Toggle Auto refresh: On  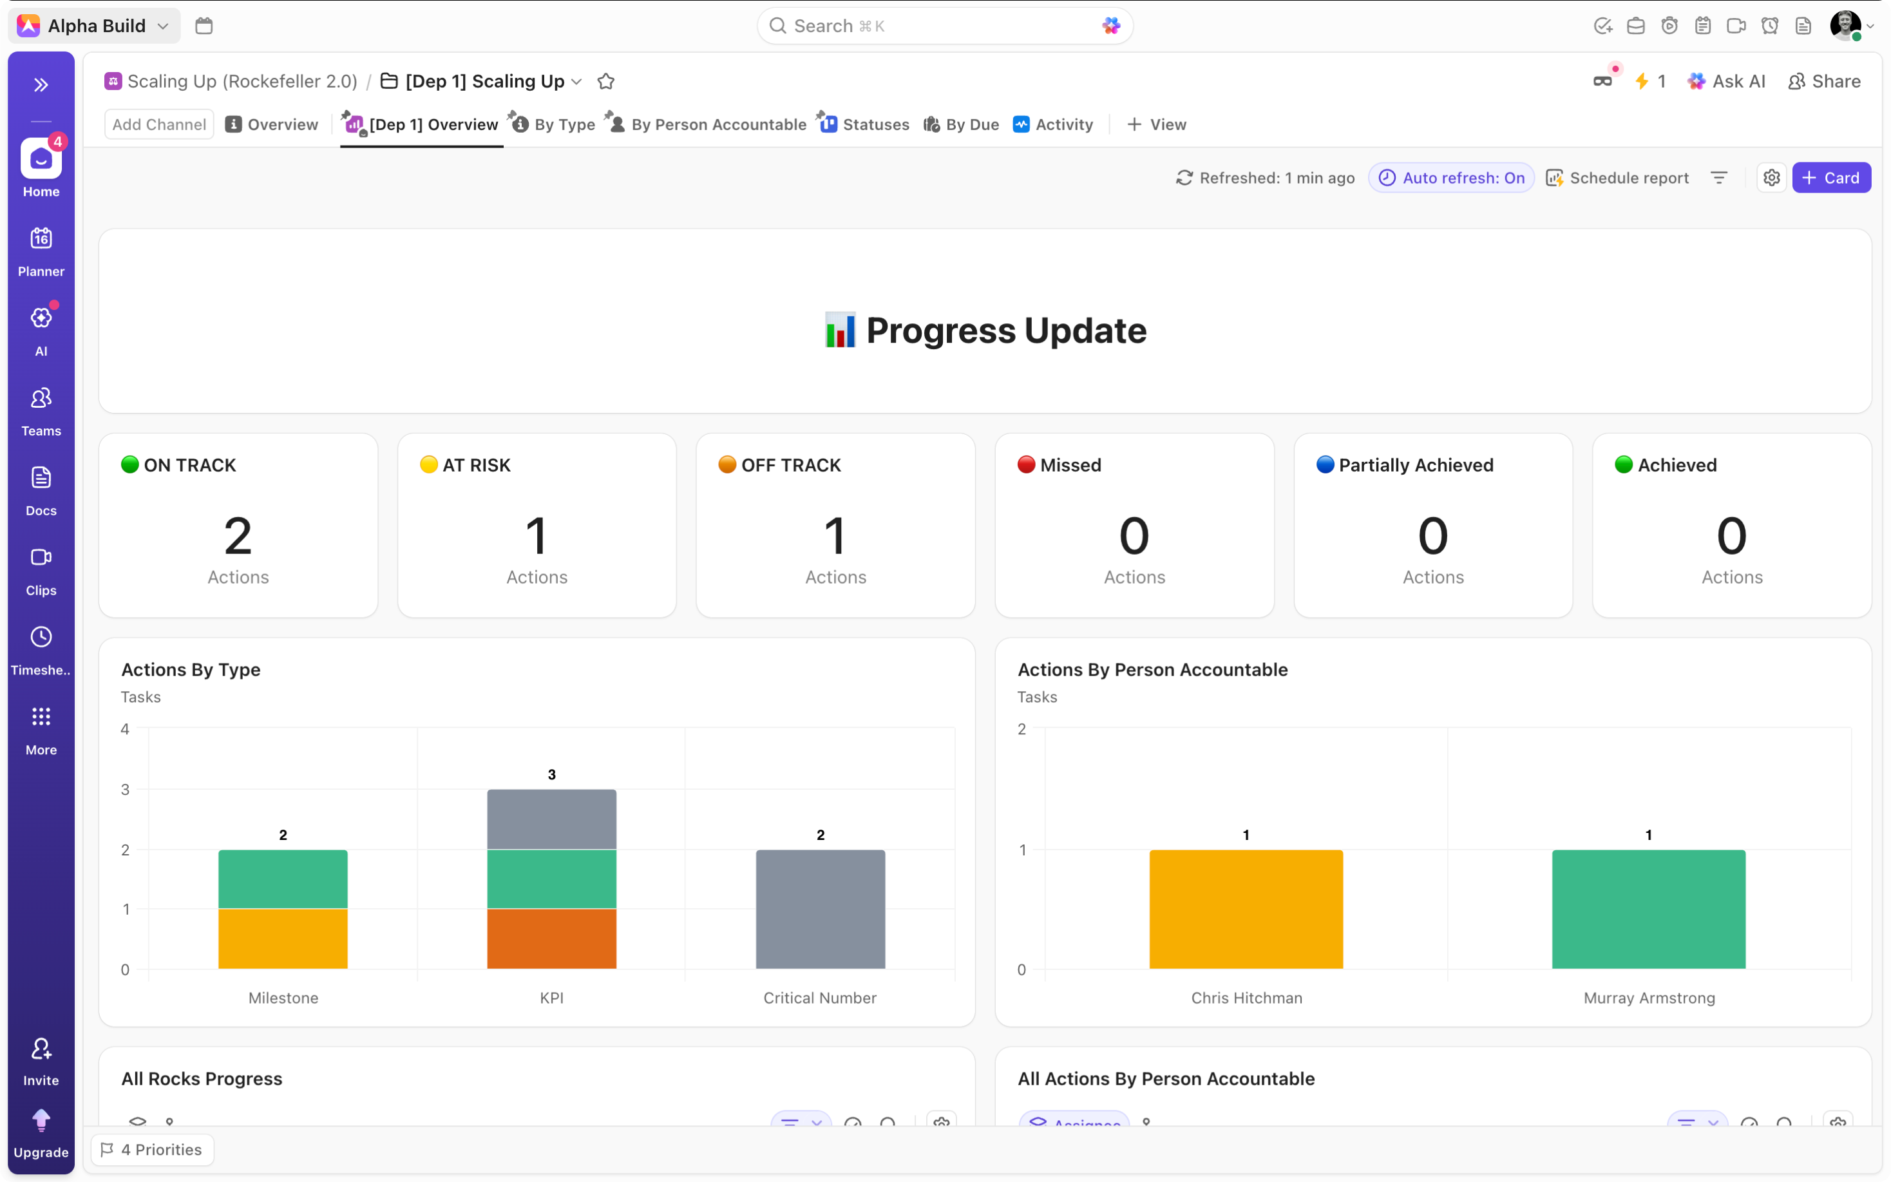click(1451, 178)
